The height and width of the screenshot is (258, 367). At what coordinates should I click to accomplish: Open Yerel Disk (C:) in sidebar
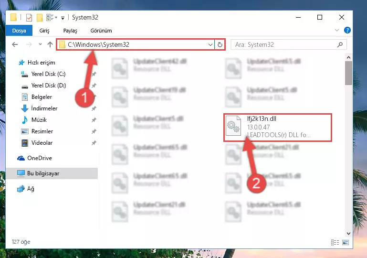[x=49, y=74]
